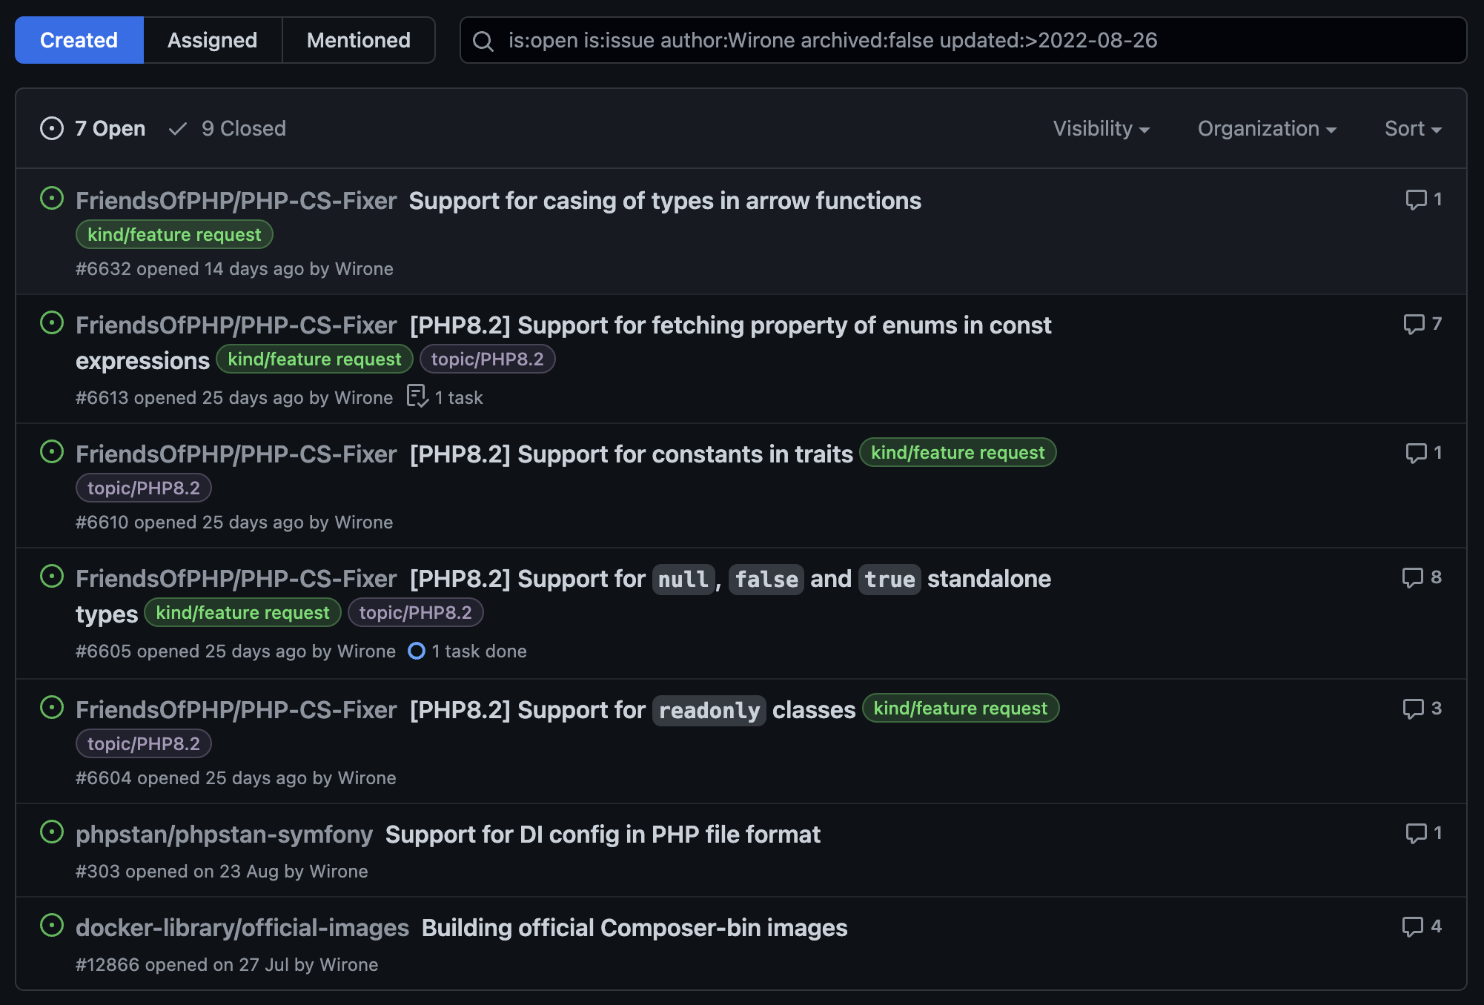This screenshot has width=1484, height=1005.
Task: Open 'Building official Composer-bin images' issue
Action: click(635, 928)
